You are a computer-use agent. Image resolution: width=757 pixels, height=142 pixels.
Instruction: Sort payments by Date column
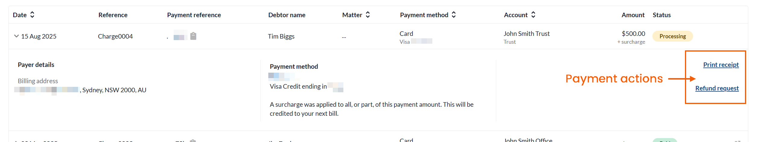click(x=32, y=15)
